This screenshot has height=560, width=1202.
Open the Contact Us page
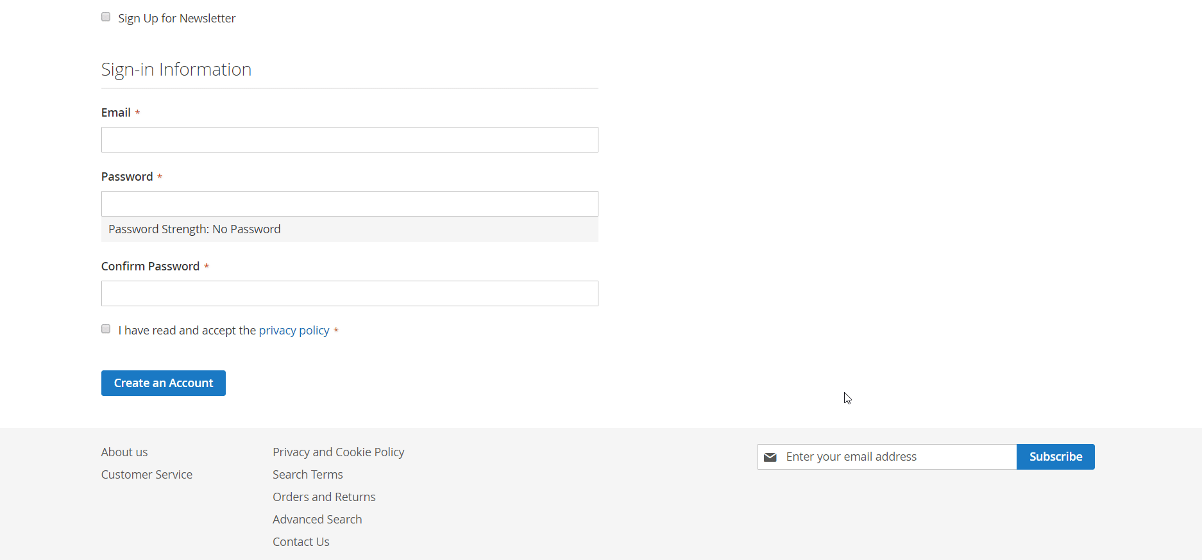point(301,542)
